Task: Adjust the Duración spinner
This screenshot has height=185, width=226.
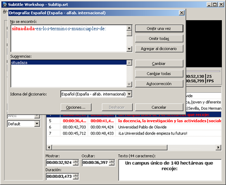Action: point(76,176)
